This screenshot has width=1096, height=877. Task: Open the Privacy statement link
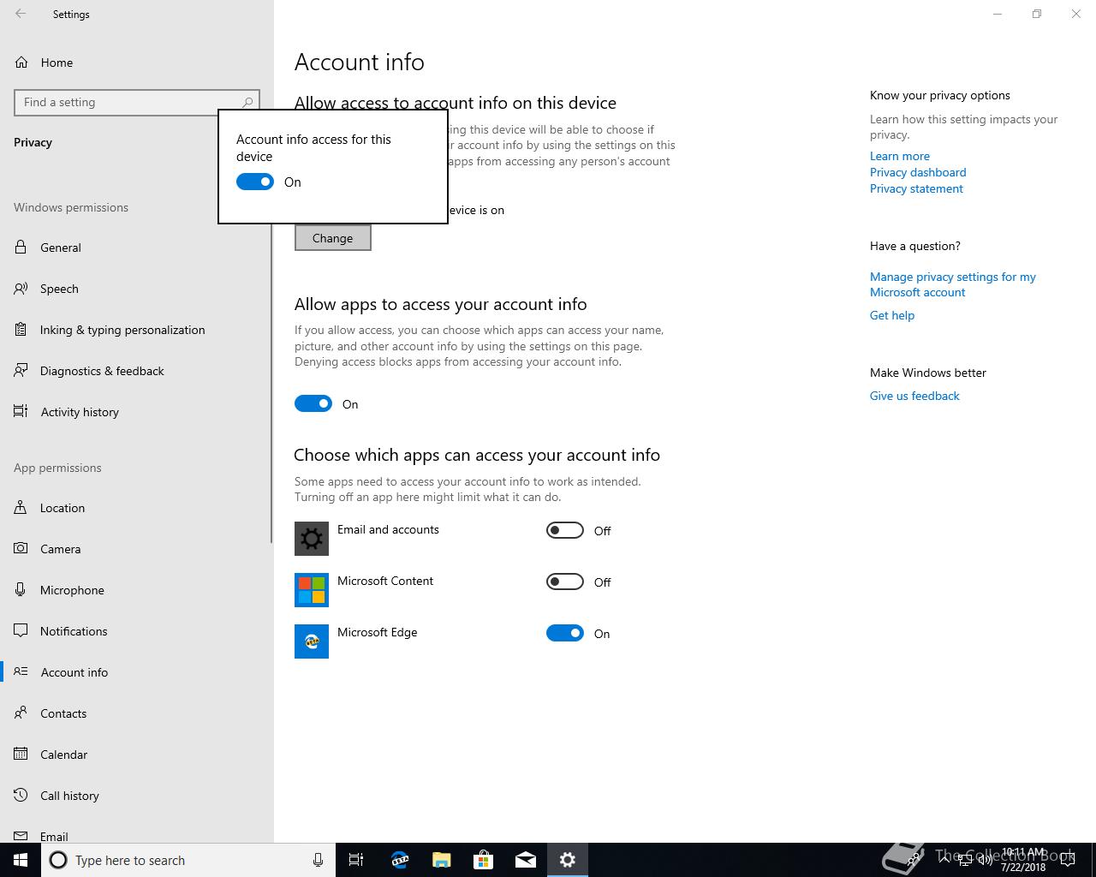tap(916, 188)
